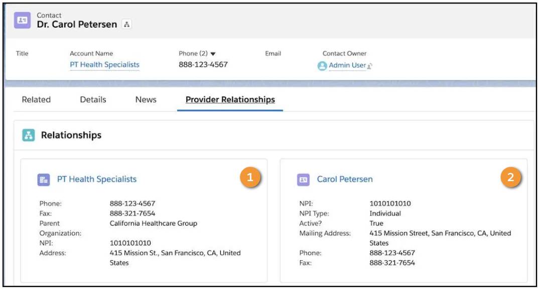Click the Relationships section heading
Viewport: 539px width, 290px height.
(71, 135)
